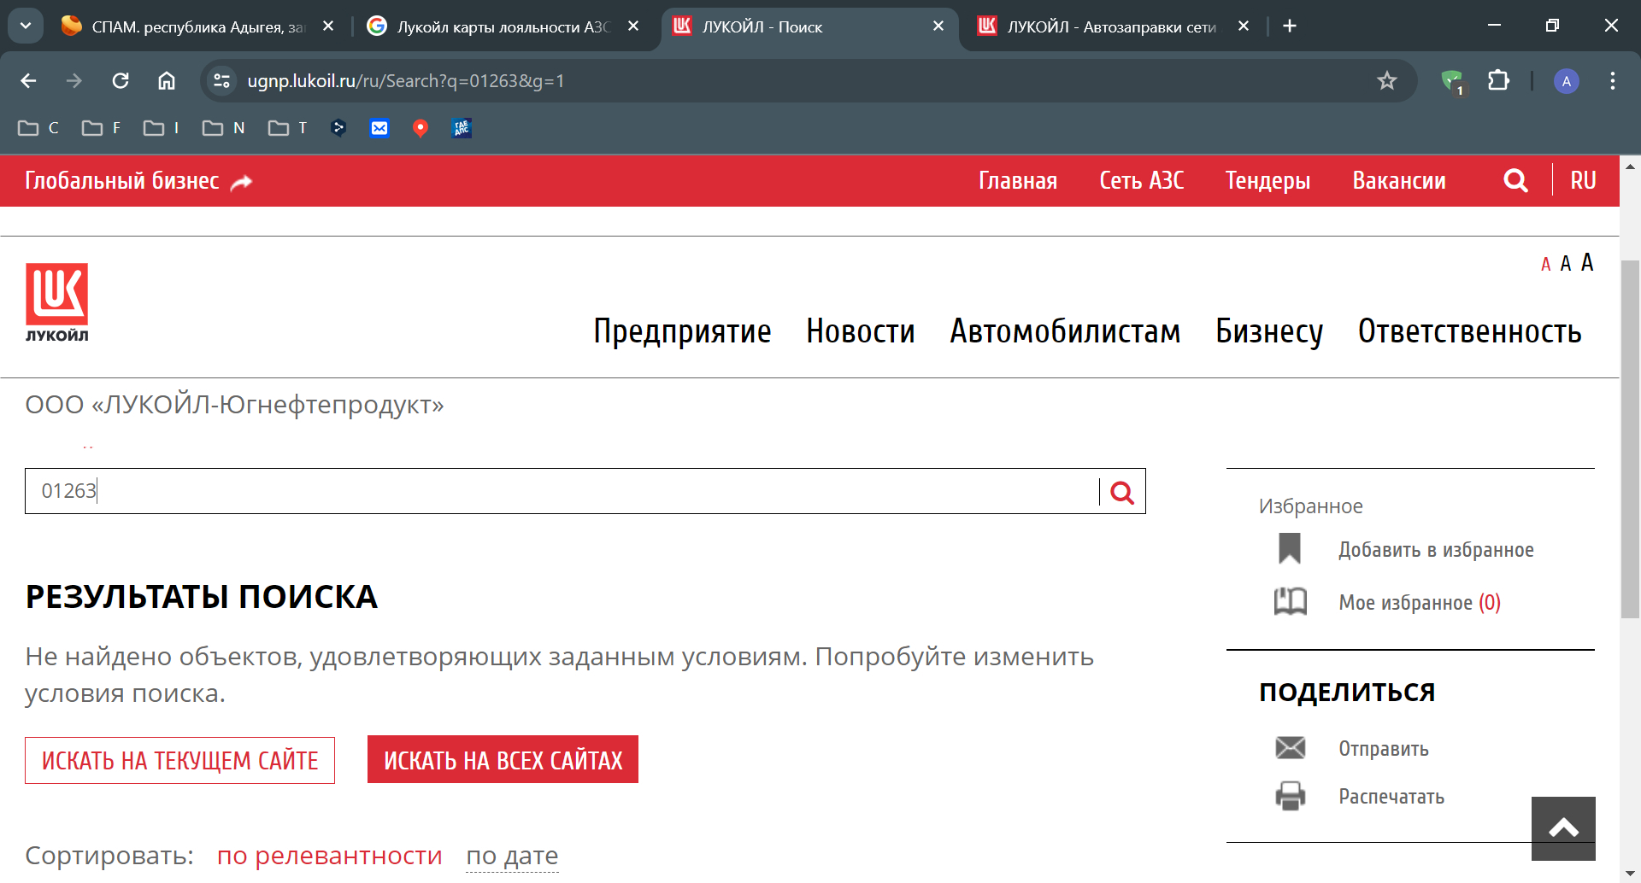The height and width of the screenshot is (883, 1641).
Task: Click the green shield extension icon
Action: click(1452, 82)
